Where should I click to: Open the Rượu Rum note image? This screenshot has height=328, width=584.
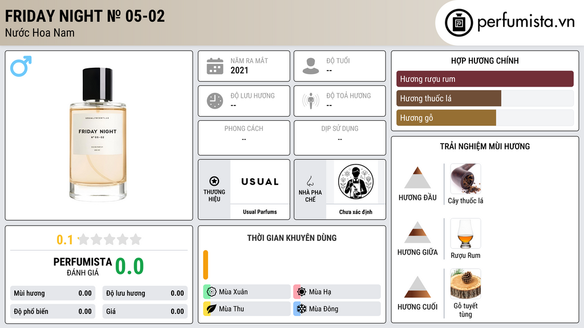[x=465, y=233]
